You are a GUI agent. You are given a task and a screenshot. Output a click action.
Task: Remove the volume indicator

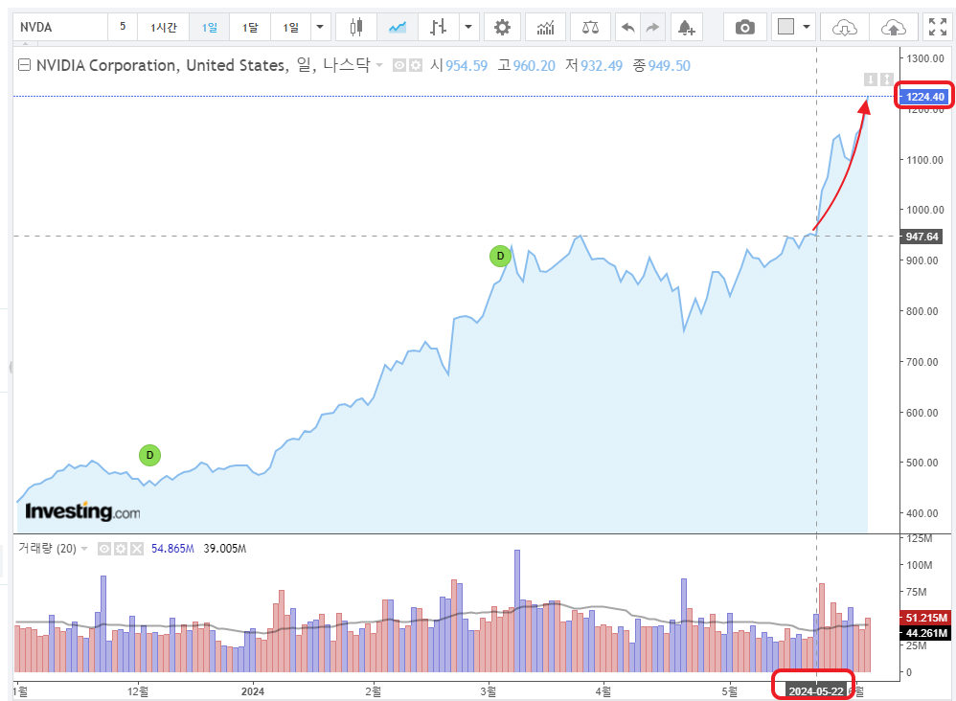[x=137, y=549]
